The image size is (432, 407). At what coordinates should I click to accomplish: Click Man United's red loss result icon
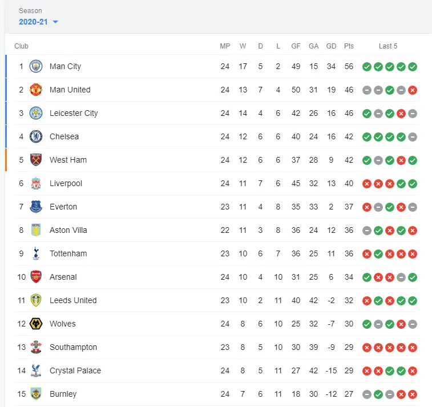[413, 90]
